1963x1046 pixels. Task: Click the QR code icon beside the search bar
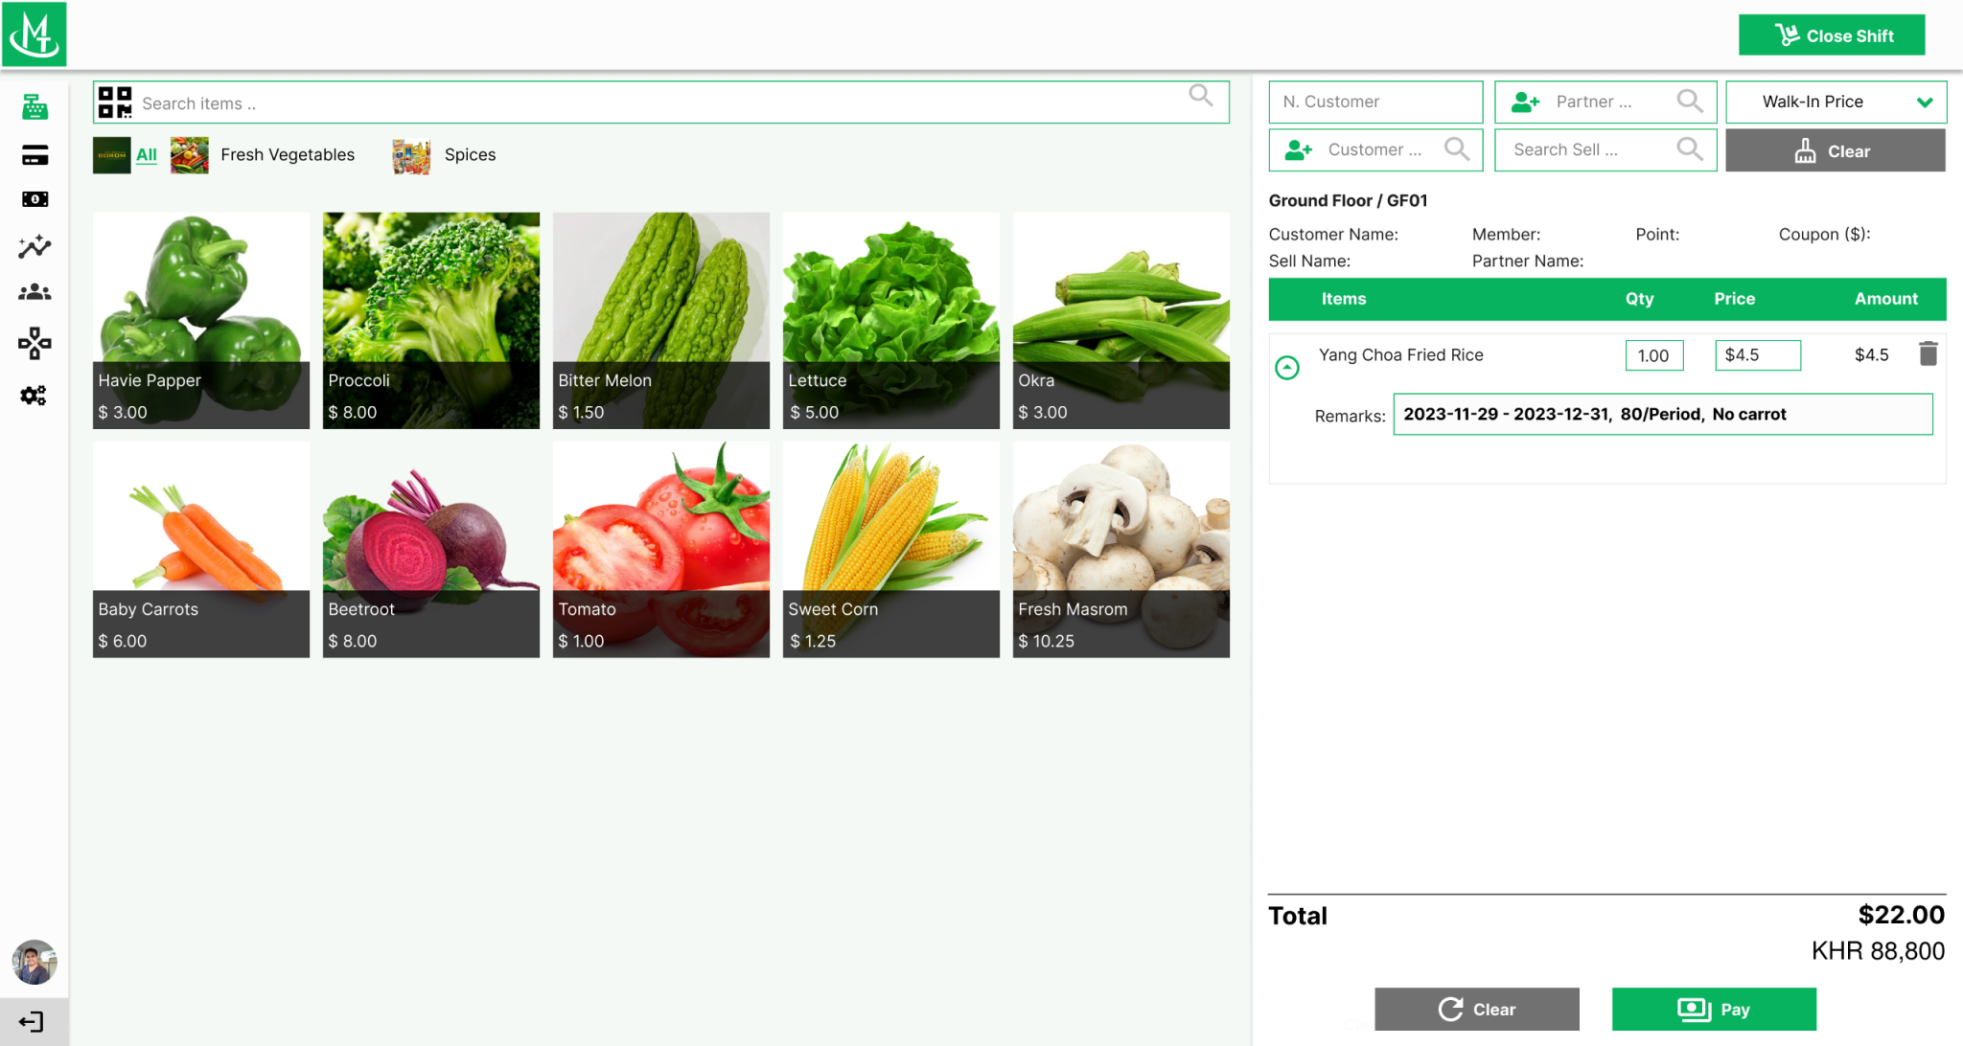(114, 102)
